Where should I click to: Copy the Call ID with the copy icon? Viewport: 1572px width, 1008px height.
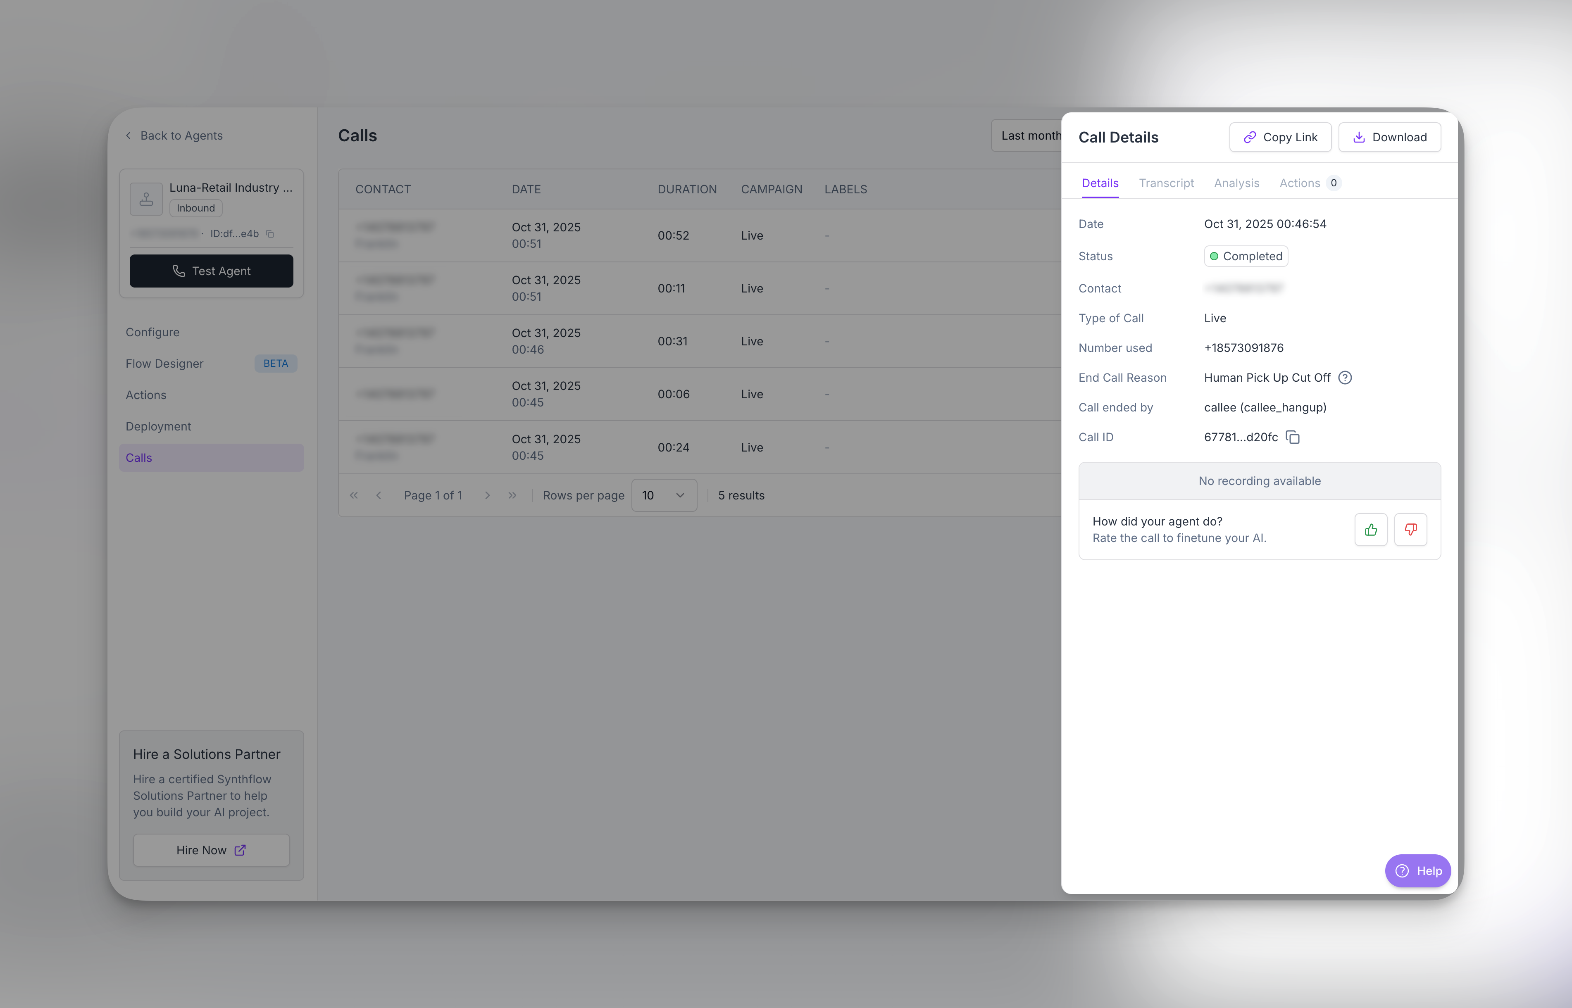[1292, 437]
